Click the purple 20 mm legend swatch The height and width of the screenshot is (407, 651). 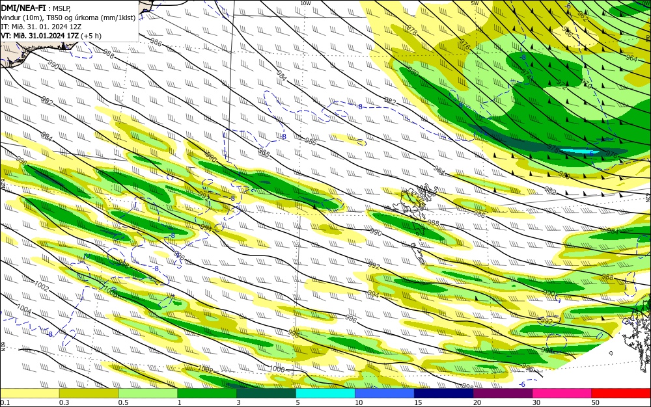(503, 393)
